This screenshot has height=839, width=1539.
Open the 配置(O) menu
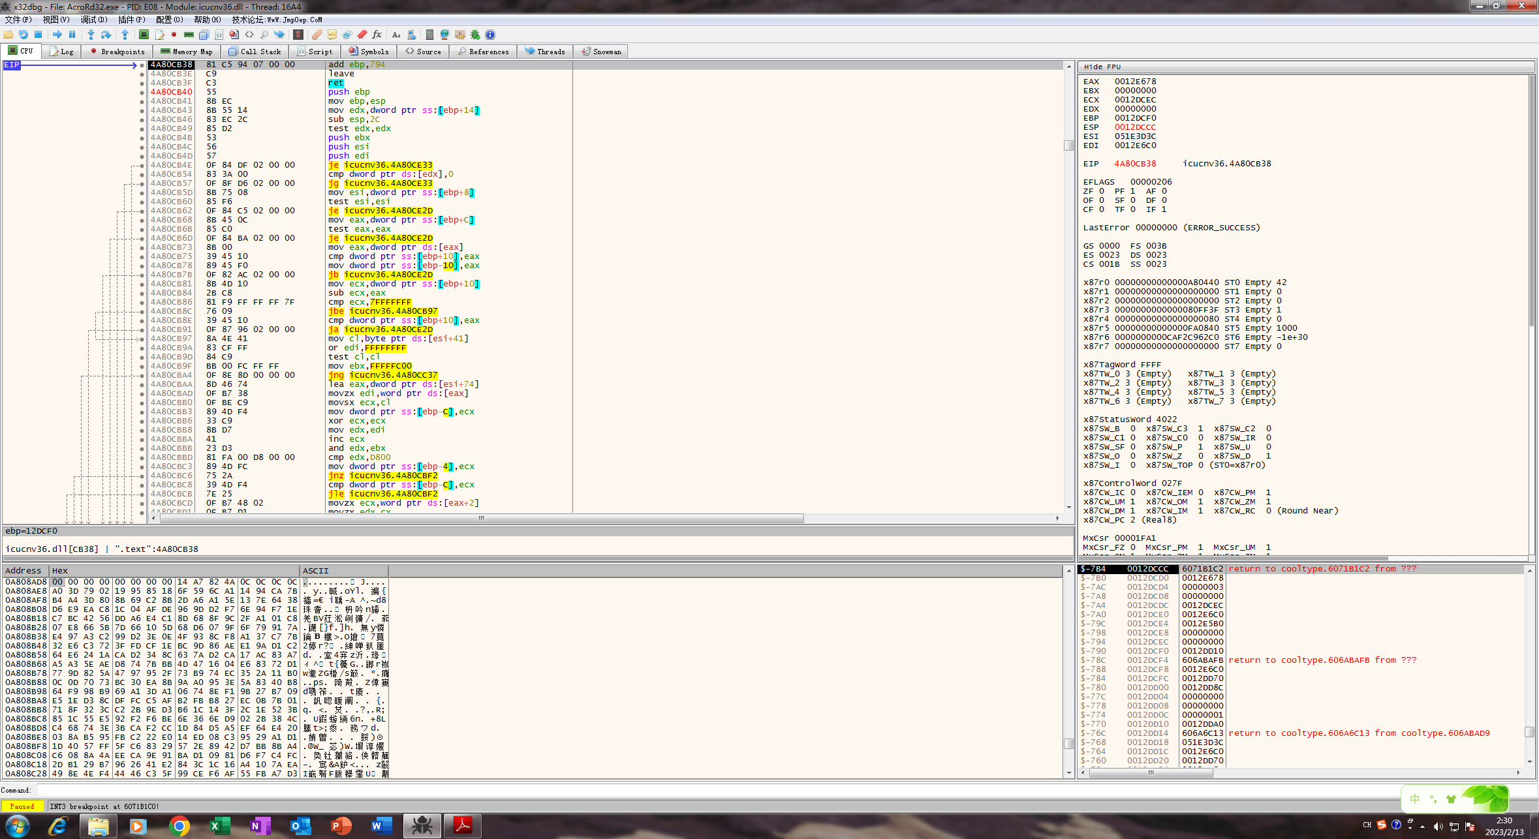[170, 20]
